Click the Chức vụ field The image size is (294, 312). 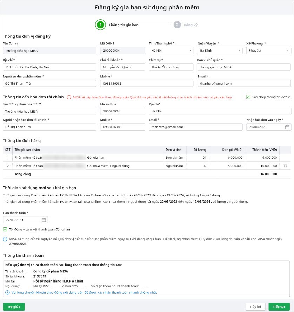[171, 67]
